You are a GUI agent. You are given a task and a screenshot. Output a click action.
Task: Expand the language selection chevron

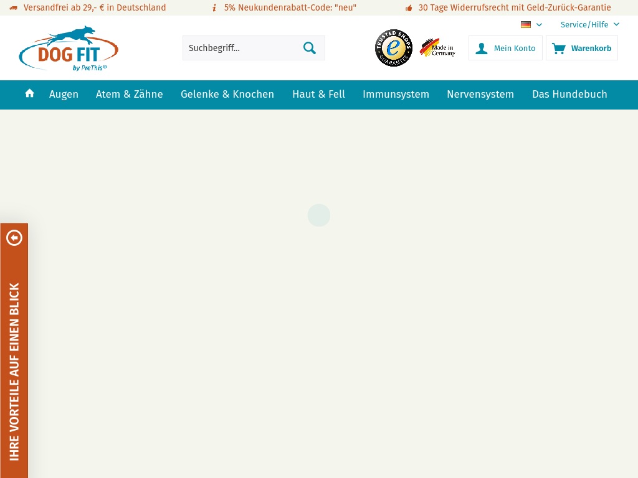point(539,25)
